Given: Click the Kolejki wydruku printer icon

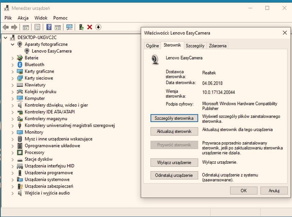Looking at the screenshot, I should pyautogui.click(x=20, y=92).
